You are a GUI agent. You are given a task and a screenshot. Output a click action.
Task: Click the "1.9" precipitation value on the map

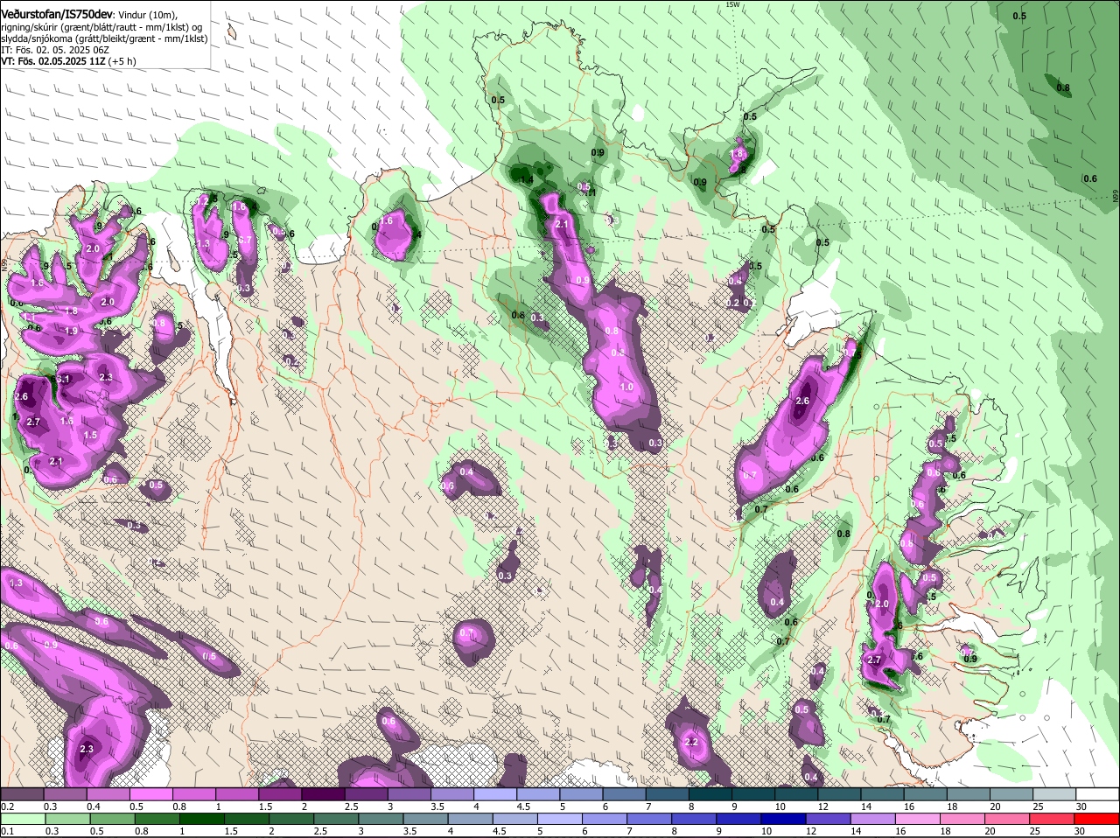[71, 331]
